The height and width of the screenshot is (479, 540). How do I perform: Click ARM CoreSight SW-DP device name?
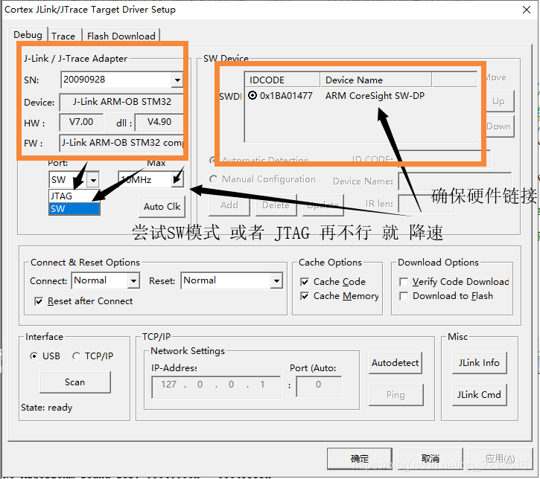click(375, 96)
